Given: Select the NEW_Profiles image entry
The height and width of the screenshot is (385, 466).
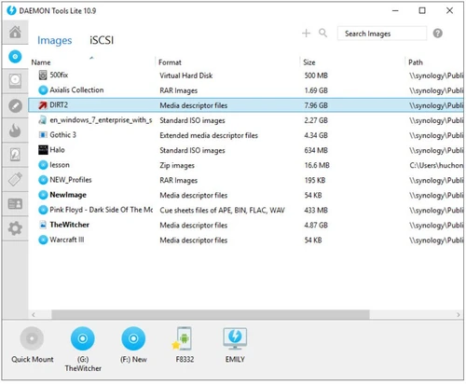Looking at the screenshot, I should 246,180.
